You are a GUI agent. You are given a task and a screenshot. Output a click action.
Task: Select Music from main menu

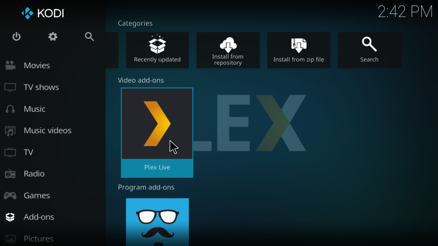click(35, 109)
